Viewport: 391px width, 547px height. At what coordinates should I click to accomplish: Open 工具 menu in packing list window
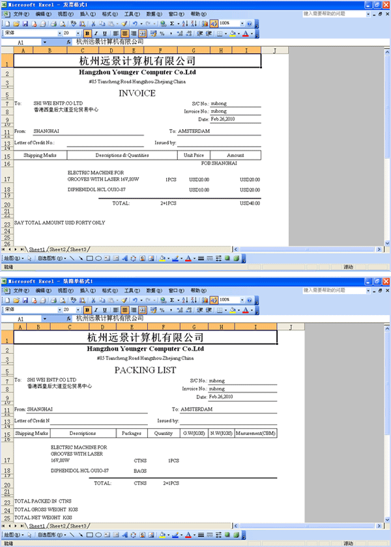click(x=132, y=290)
